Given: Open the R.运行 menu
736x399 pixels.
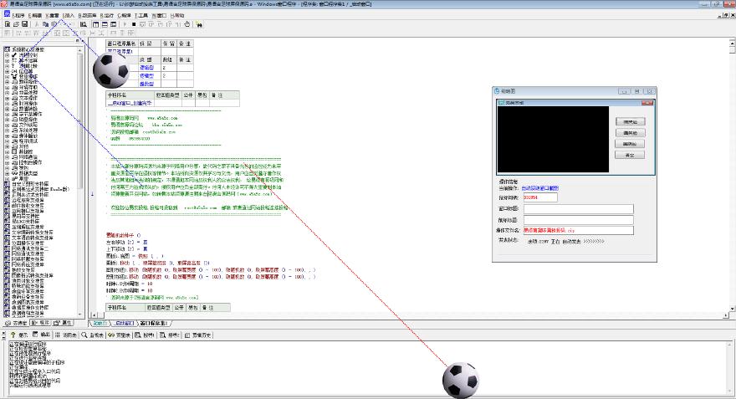Looking at the screenshot, I should coord(106,16).
